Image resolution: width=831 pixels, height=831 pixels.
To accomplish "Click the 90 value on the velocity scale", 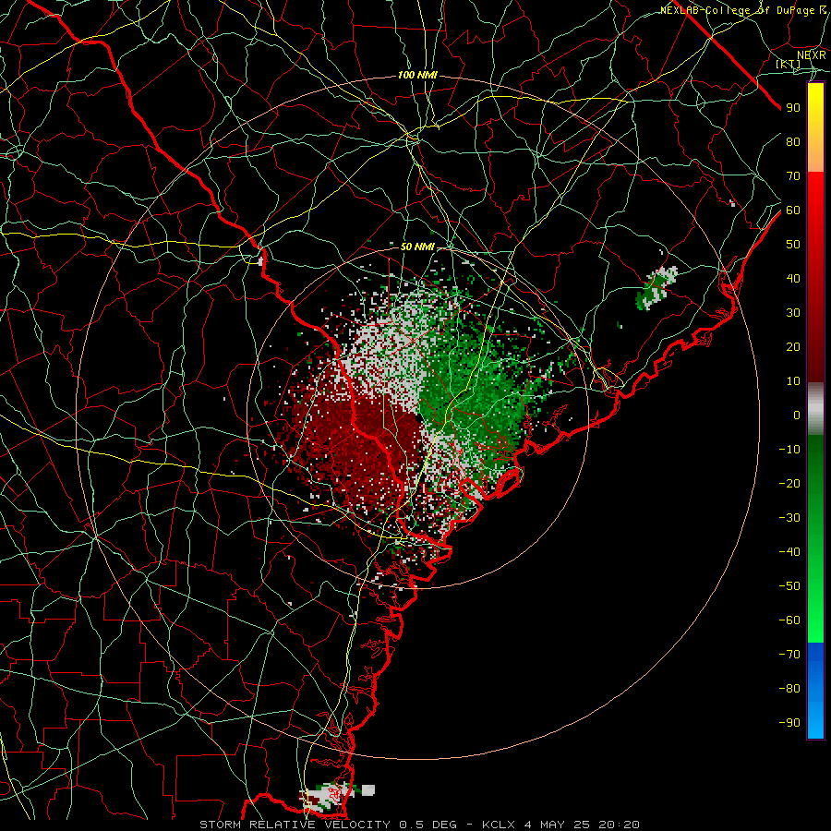I will point(793,108).
